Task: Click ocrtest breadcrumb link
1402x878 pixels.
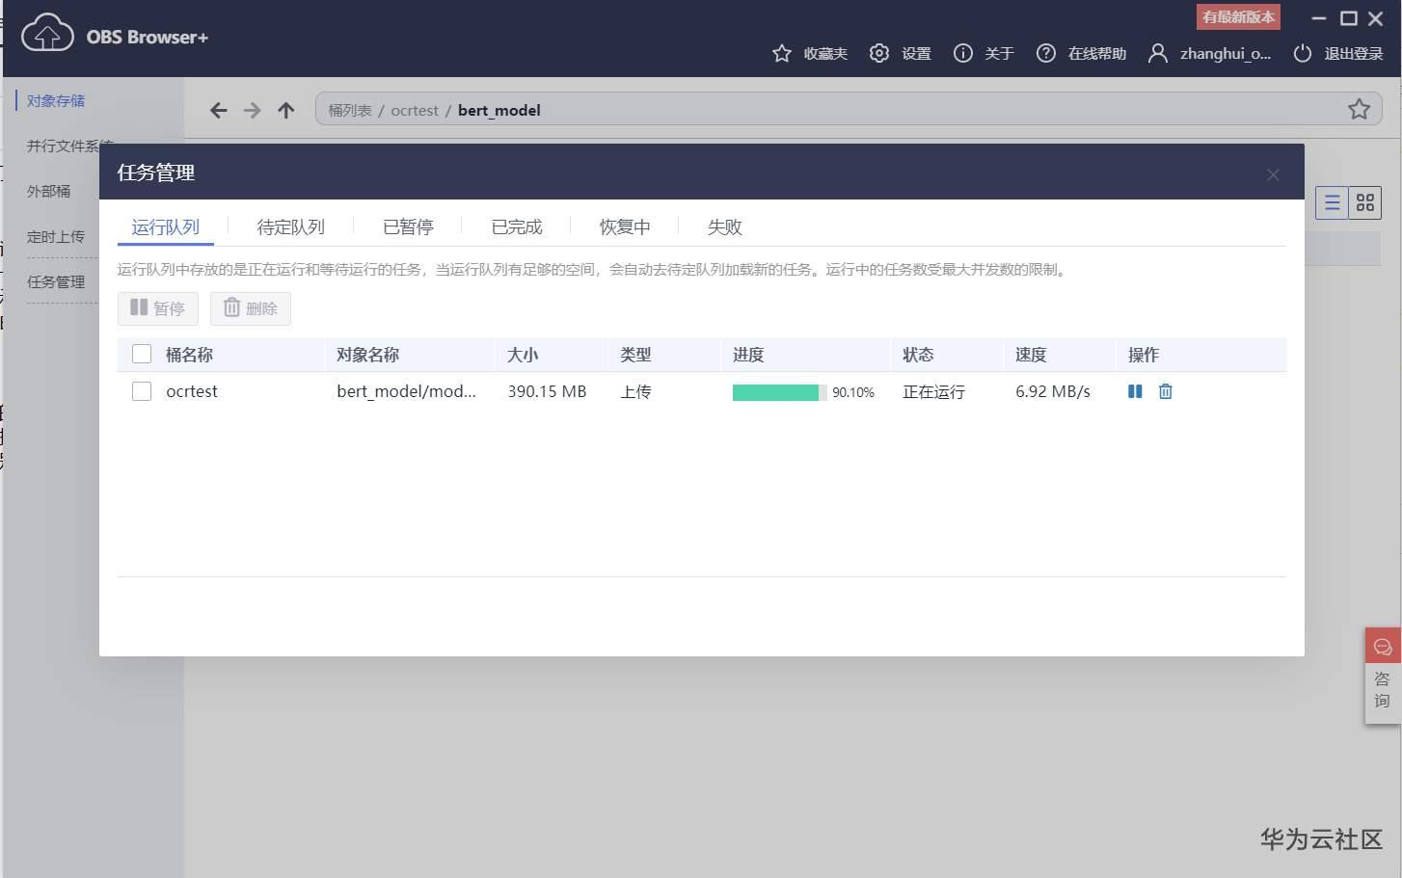Action: coord(415,111)
